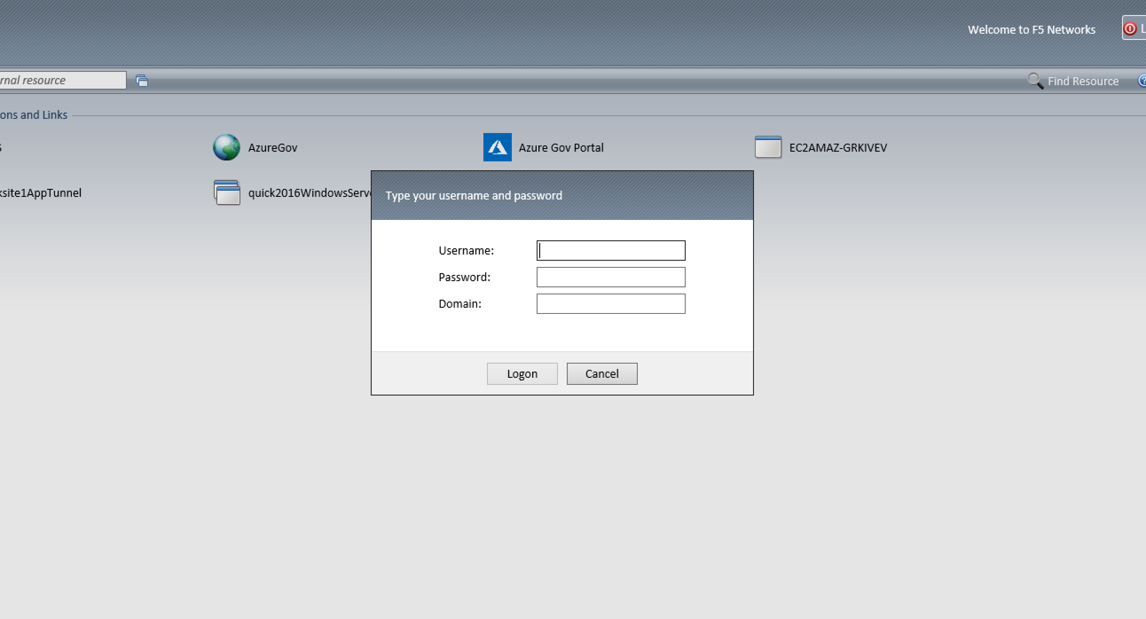Click the EC2AMAZ-GRKIVEV remote desktop icon
This screenshot has width=1146, height=619.
(x=768, y=147)
